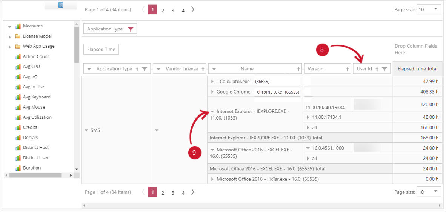Screen dimensions: 446x212
Task: Collapse the Internet Explorer IEXPLORE.EXE row
Action: click(x=212, y=112)
